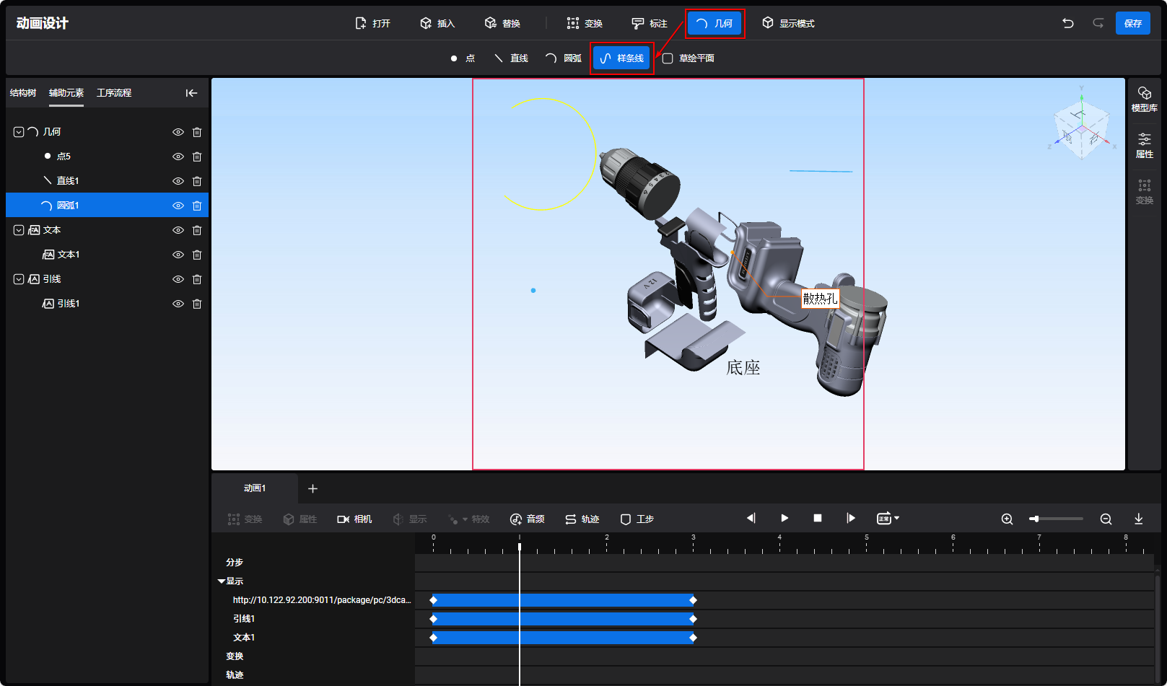This screenshot has width=1167, height=686.
Task: Stop the animation playback
Action: coord(817,518)
